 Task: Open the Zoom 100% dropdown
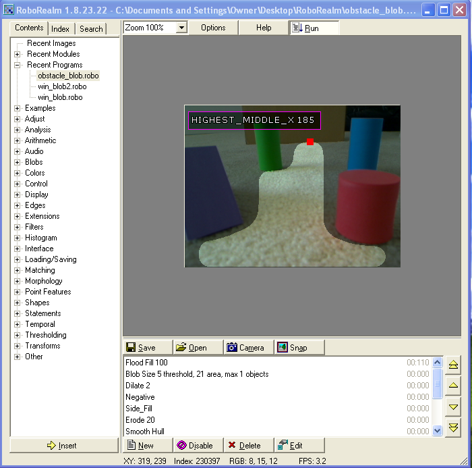pos(181,28)
